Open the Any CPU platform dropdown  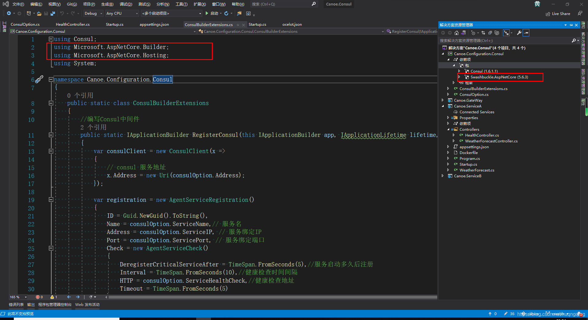click(122, 13)
